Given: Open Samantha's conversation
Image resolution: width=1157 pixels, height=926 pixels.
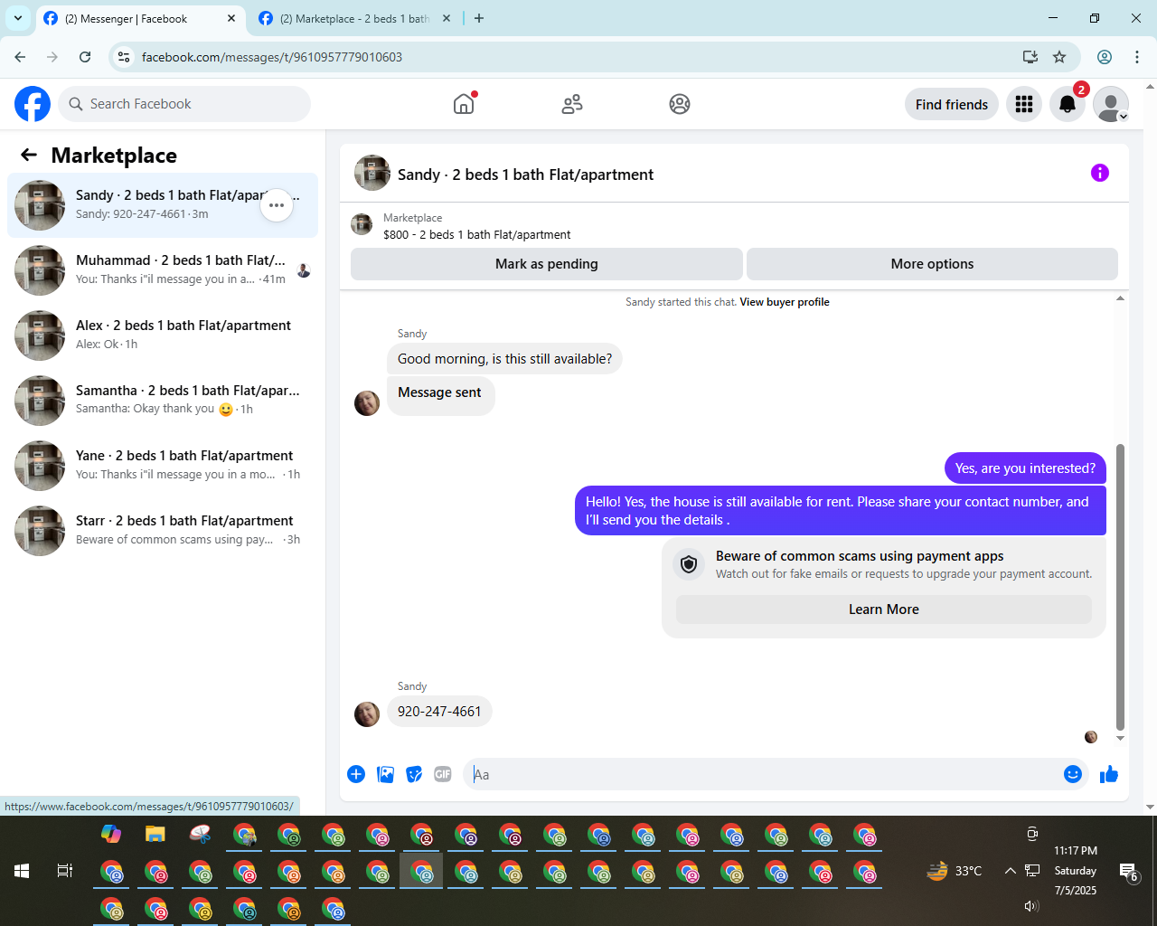Looking at the screenshot, I should 163,401.
